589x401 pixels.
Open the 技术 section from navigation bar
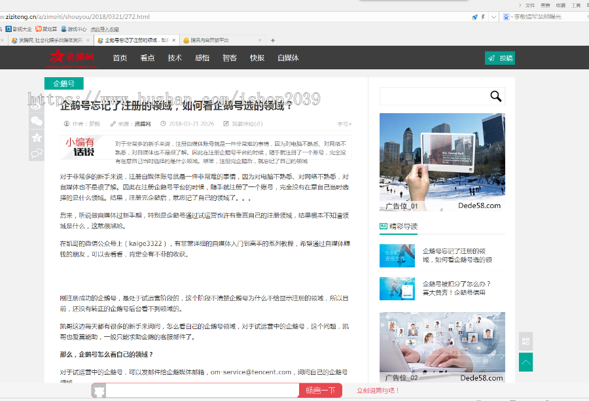174,58
